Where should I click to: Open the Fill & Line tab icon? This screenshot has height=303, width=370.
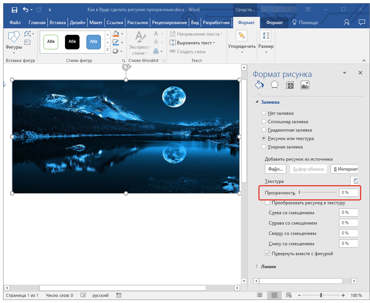[x=259, y=85]
